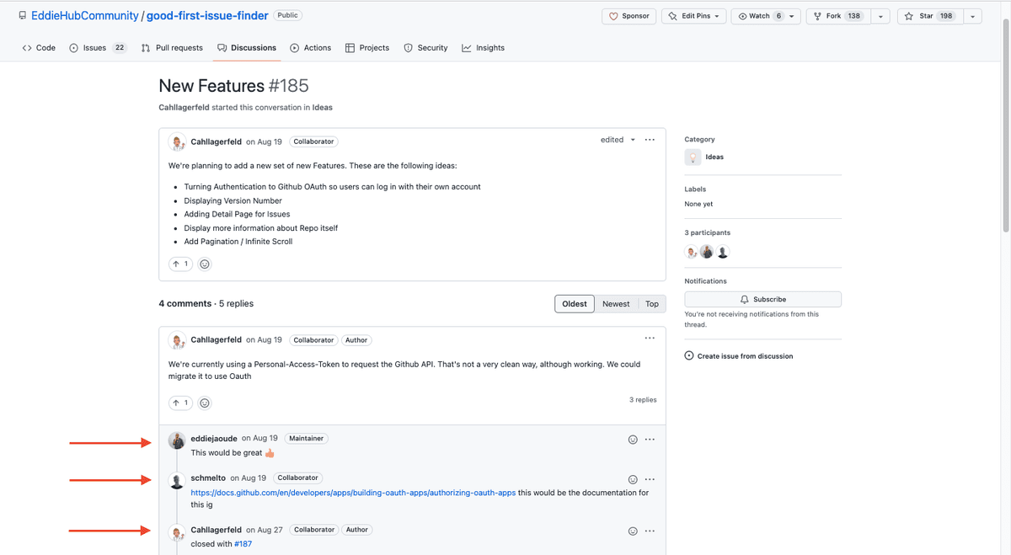Click the eddiejaoude avatar in replies
Viewport: 1011px width, 555px height.
pos(177,440)
